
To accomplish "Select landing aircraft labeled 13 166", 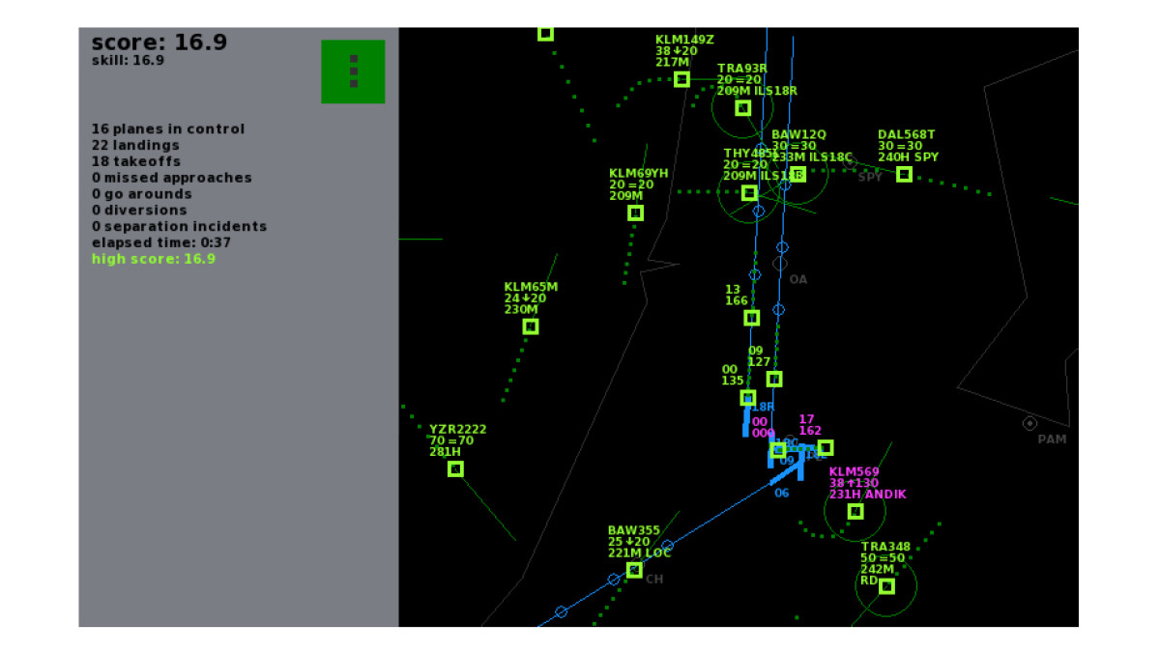I will [x=751, y=318].
